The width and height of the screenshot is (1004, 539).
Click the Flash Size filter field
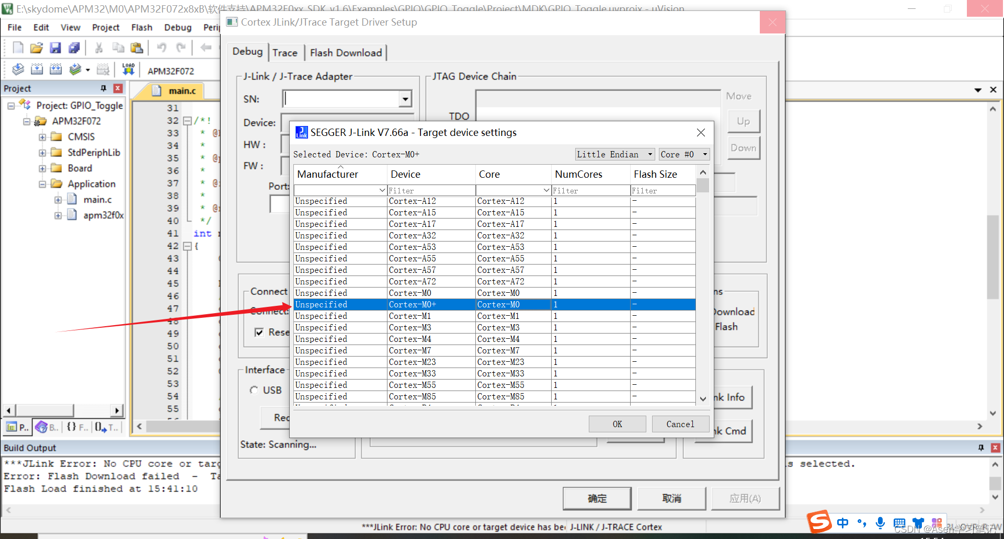click(x=663, y=190)
